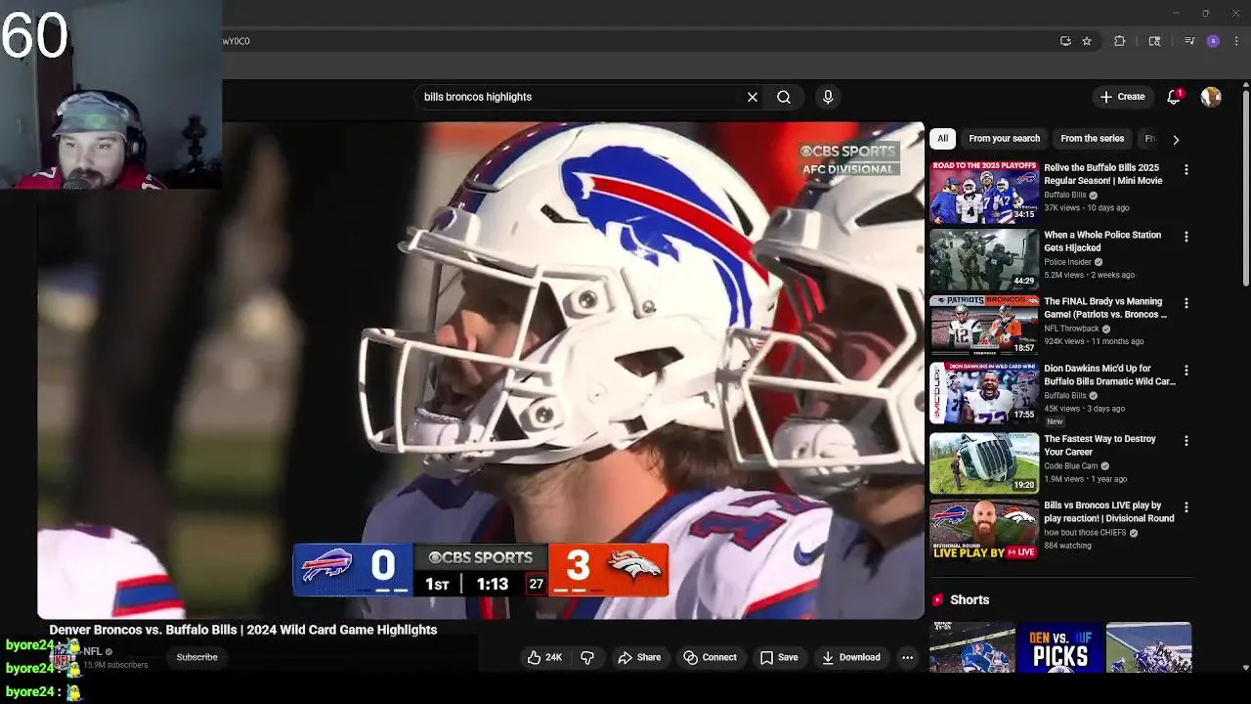Minimize the browser window
The width and height of the screenshot is (1251, 704).
(1176, 13)
